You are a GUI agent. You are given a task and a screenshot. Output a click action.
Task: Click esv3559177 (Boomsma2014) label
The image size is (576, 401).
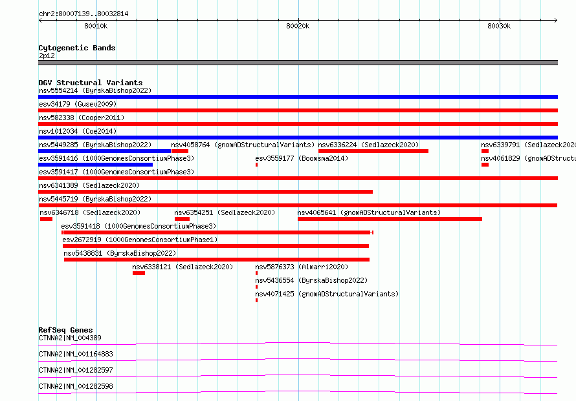coord(302,158)
